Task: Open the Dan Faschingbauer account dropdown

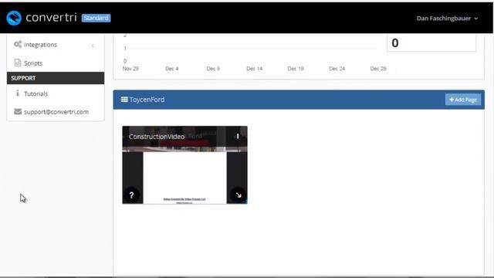Action: coord(447,19)
